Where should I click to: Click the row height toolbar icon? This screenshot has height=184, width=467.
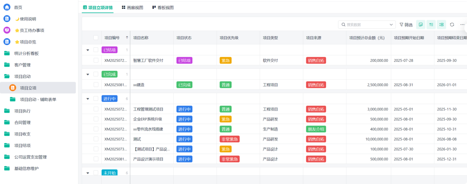[x=431, y=25]
